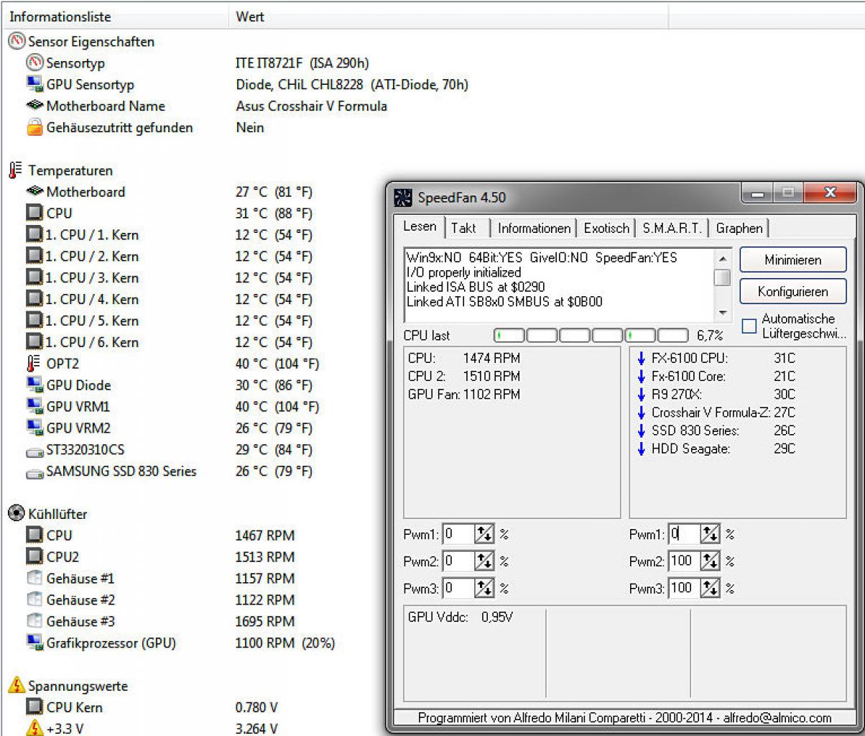Open the S.M.A.R.T. tab
The width and height of the screenshot is (865, 736).
click(671, 229)
